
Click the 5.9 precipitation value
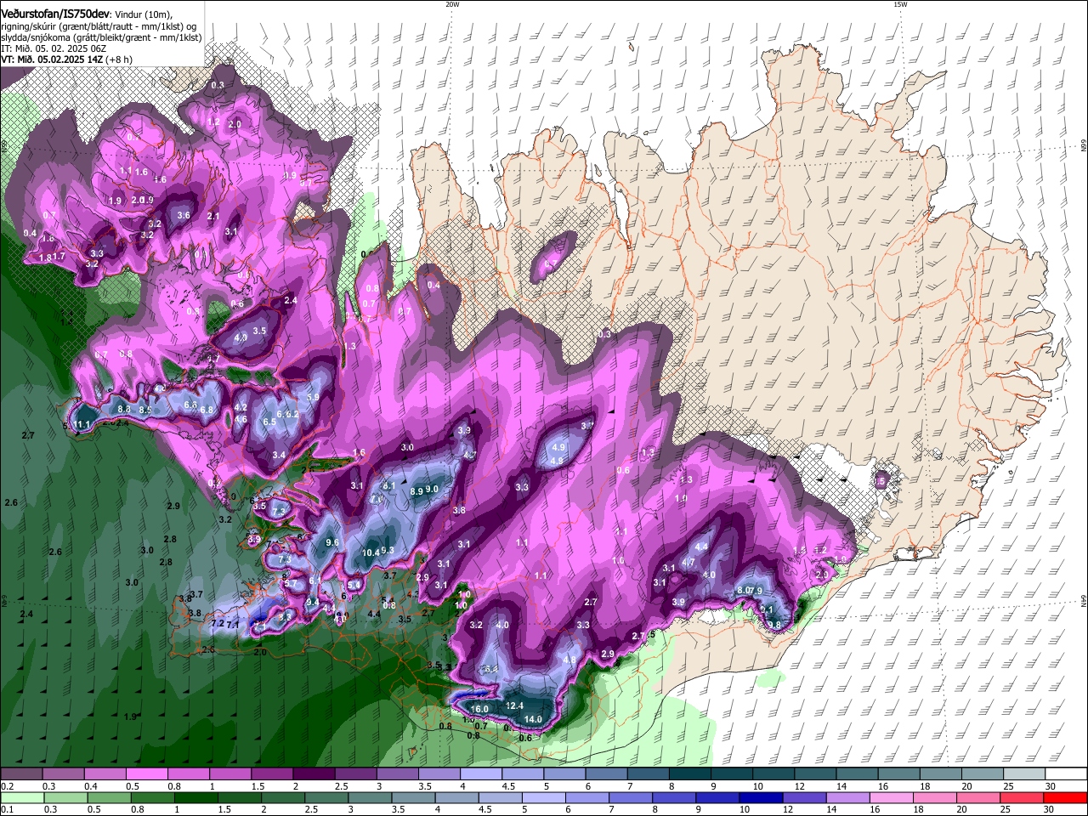click(x=313, y=397)
